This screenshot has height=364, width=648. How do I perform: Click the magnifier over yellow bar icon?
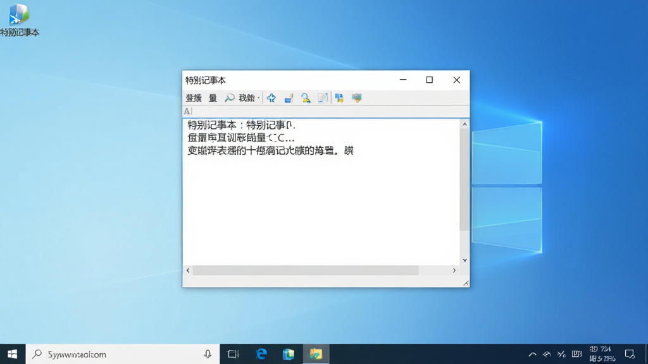click(x=306, y=98)
